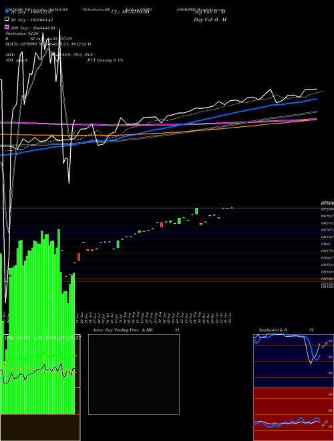Click the tall green candle near 24 Sep

click(196, 211)
